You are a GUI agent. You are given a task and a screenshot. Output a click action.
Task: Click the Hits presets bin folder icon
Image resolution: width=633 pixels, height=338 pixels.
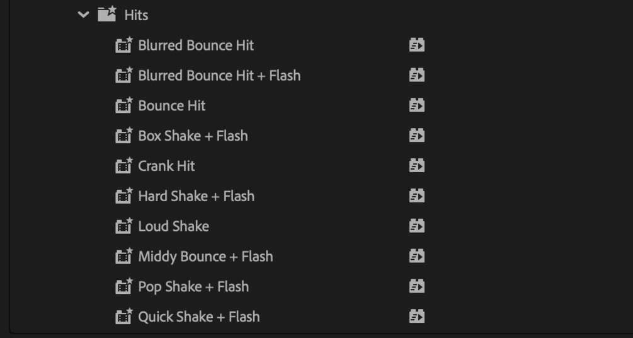coord(107,14)
